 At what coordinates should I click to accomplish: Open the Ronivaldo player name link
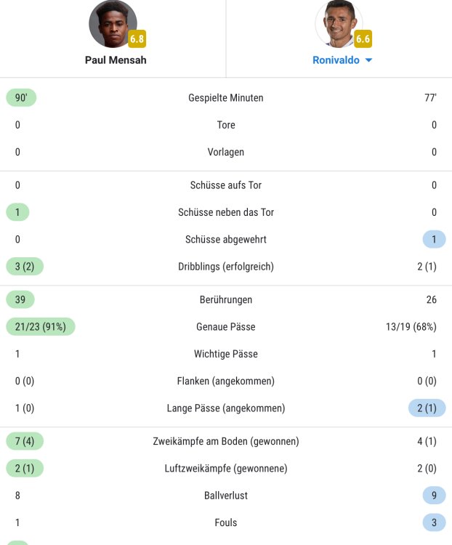click(336, 60)
